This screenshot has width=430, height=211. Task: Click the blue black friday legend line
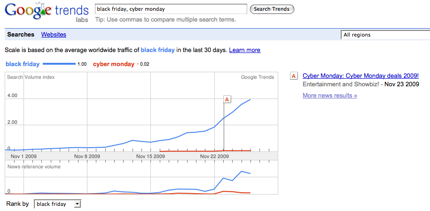pyautogui.click(x=59, y=64)
